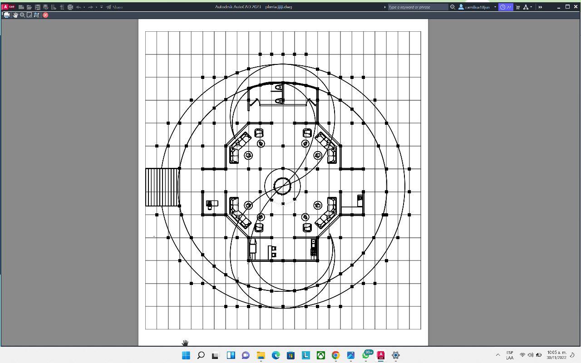Open Settings gear on taskbar
Screen dimensions: 581x363
tap(395, 355)
